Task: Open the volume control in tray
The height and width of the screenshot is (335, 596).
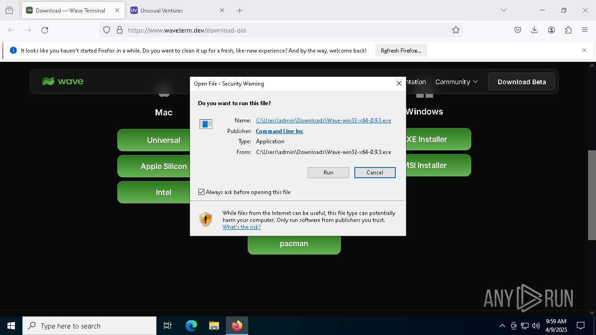Action: pyautogui.click(x=536, y=326)
